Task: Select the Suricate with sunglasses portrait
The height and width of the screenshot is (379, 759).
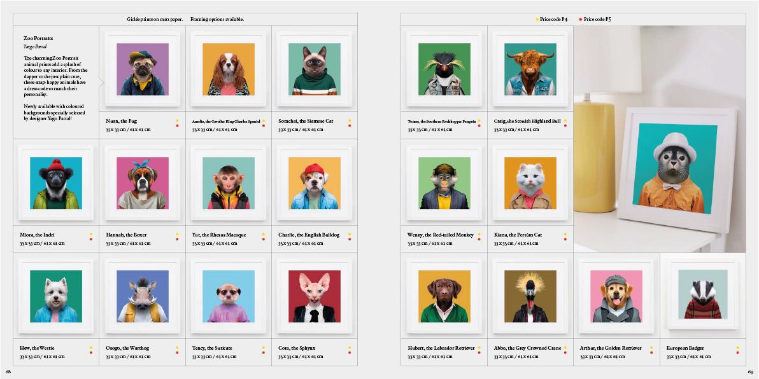Action: click(x=228, y=296)
